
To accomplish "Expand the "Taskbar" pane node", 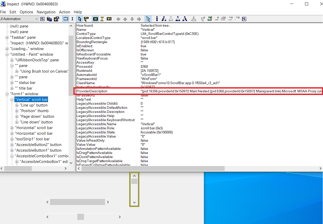I will pos(7,37).
